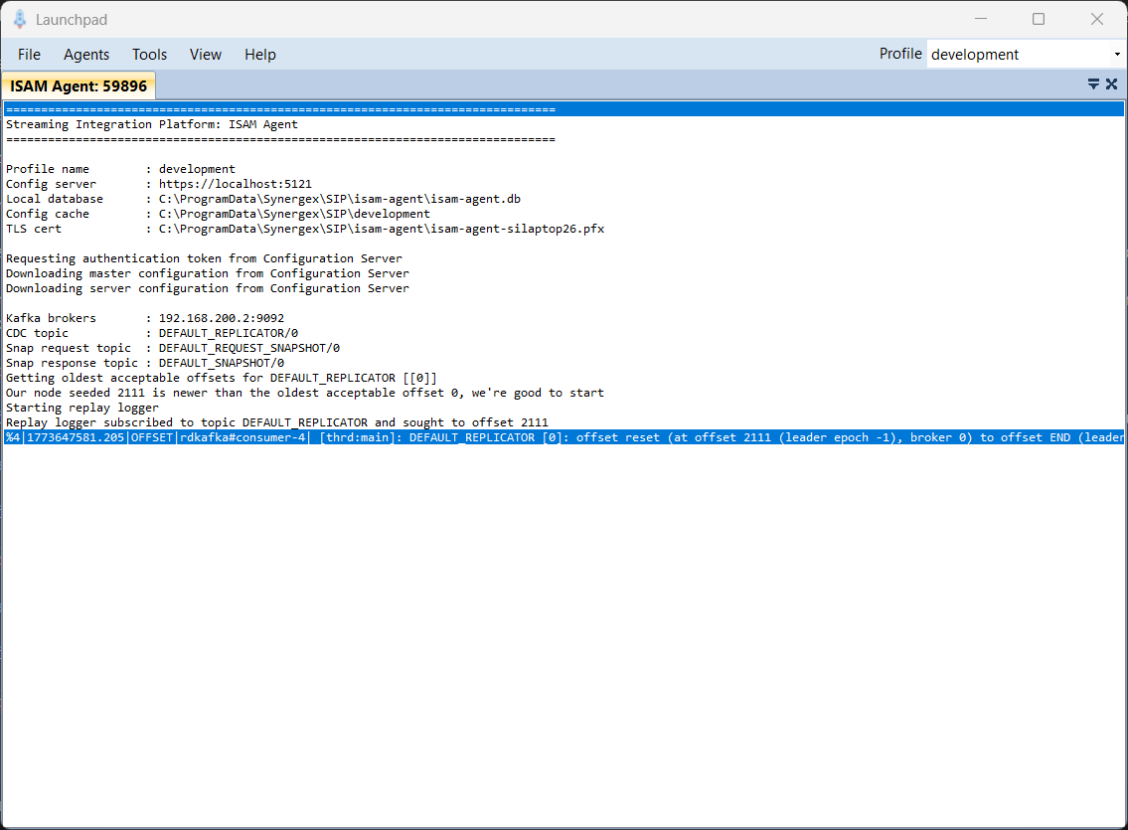Open the Agents menu
Viewport: 1128px width, 830px height.
86,55
